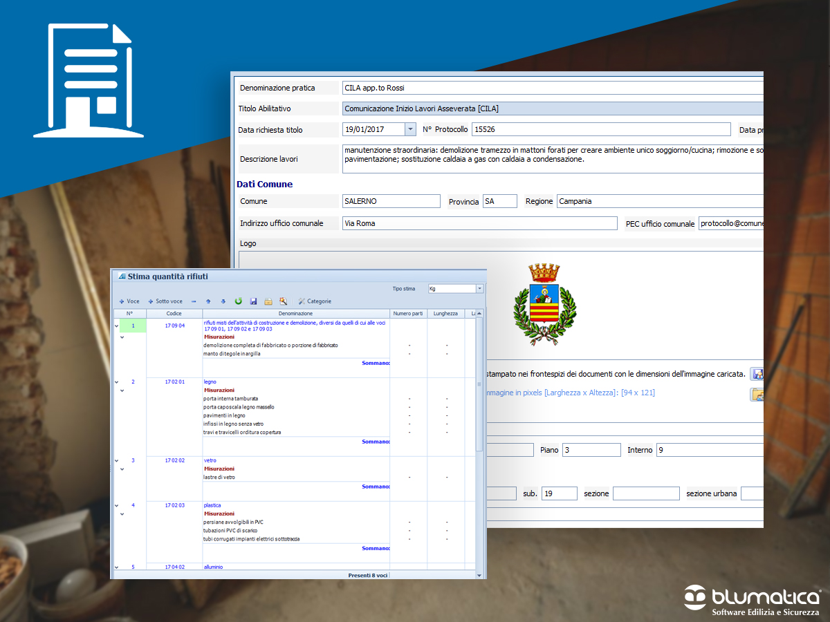Click the green refresh icon
Image resolution: width=830 pixels, height=622 pixels.
(x=239, y=301)
